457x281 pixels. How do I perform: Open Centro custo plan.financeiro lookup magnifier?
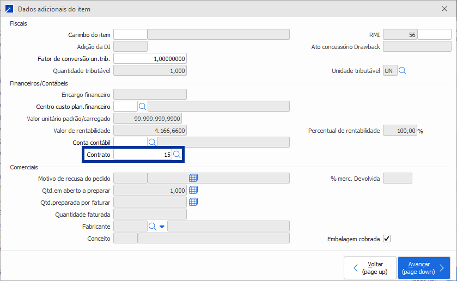pyautogui.click(x=142, y=106)
